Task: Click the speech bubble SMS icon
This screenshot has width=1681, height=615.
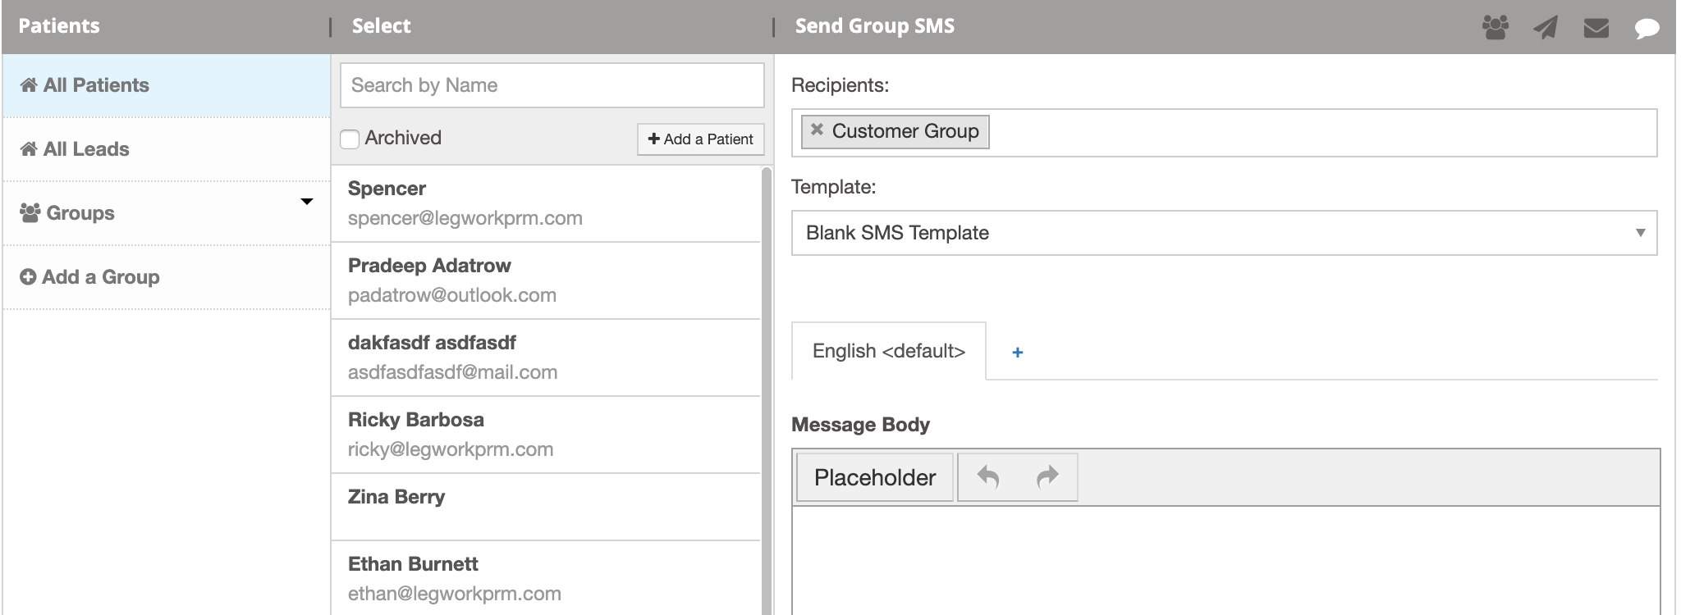Action: (1647, 29)
